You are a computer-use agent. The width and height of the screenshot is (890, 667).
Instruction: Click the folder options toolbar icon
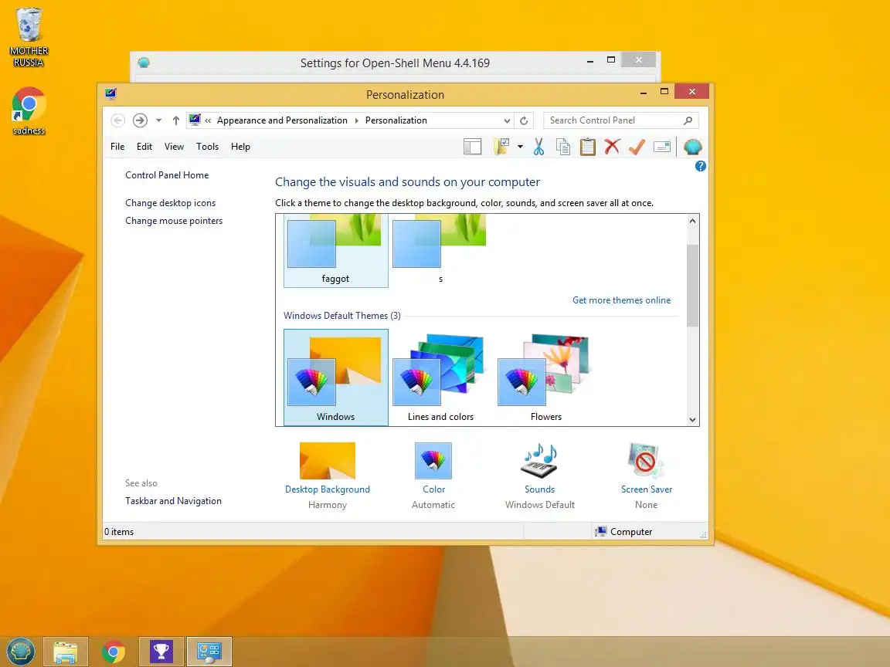tap(501, 147)
